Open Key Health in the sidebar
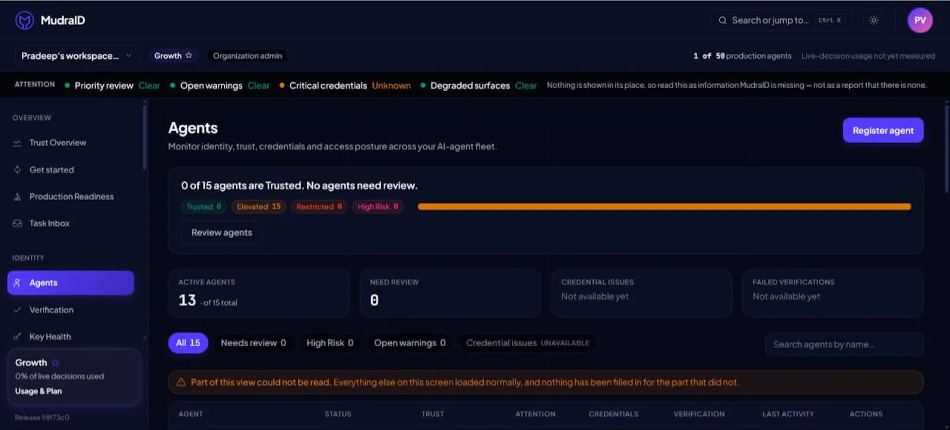Image resolution: width=950 pixels, height=430 pixels. pos(71,337)
